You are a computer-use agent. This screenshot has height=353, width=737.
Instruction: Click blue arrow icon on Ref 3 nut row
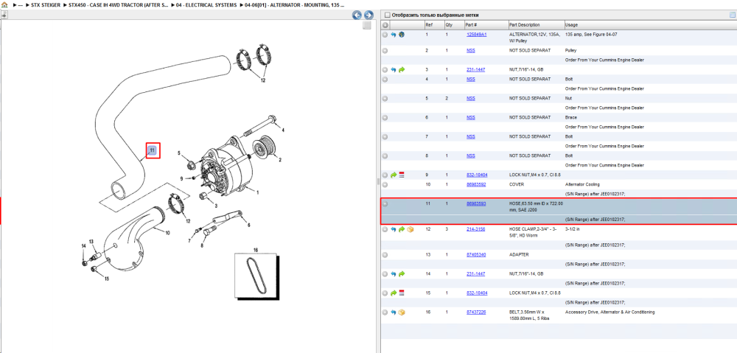click(x=394, y=69)
